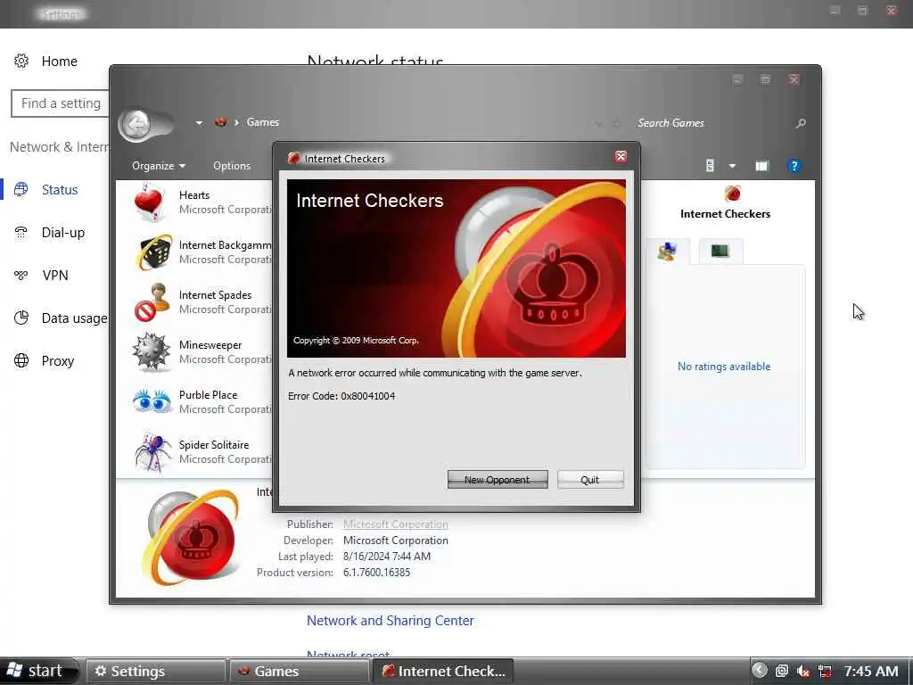Click the Games explorer back arrow
The width and height of the screenshot is (913, 685).
click(137, 123)
